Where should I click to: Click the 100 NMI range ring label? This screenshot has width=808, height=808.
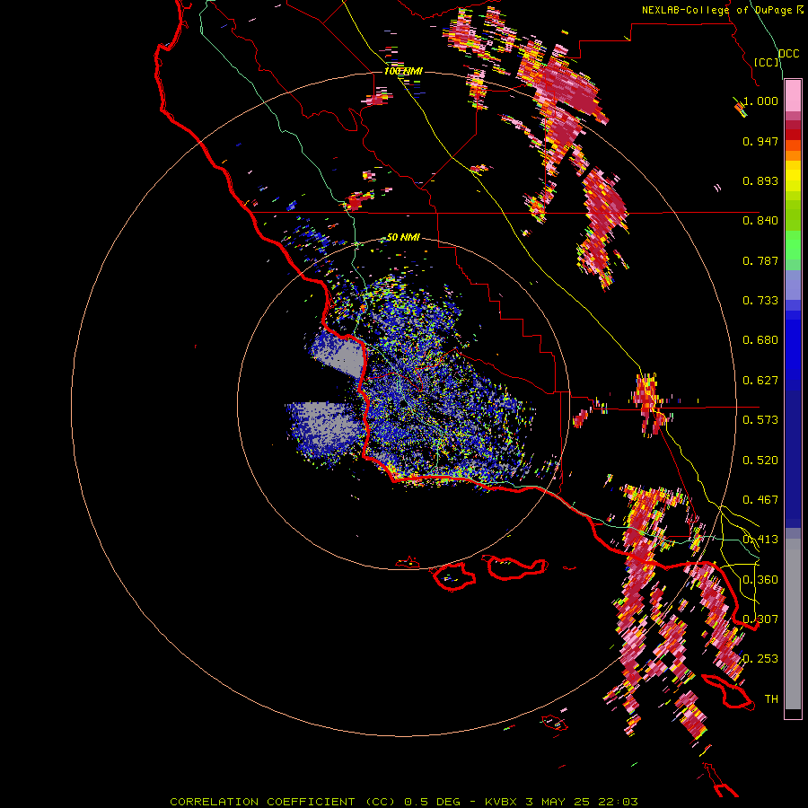coord(403,71)
